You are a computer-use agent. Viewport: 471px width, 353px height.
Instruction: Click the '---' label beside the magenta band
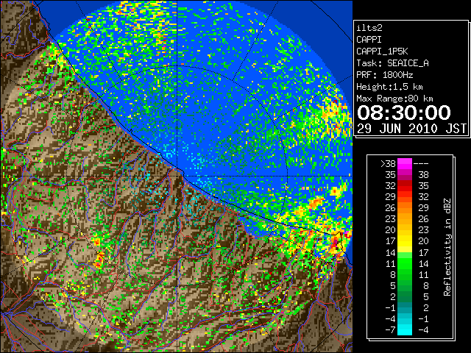[421, 163]
